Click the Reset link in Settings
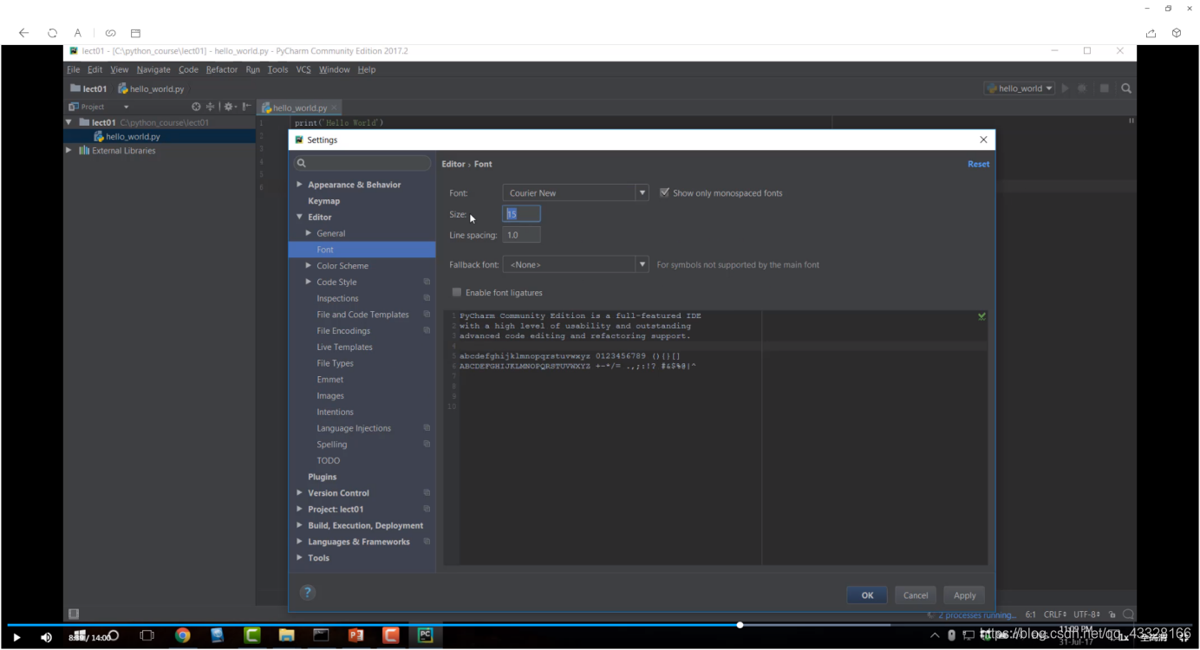1200x650 pixels. (x=978, y=164)
